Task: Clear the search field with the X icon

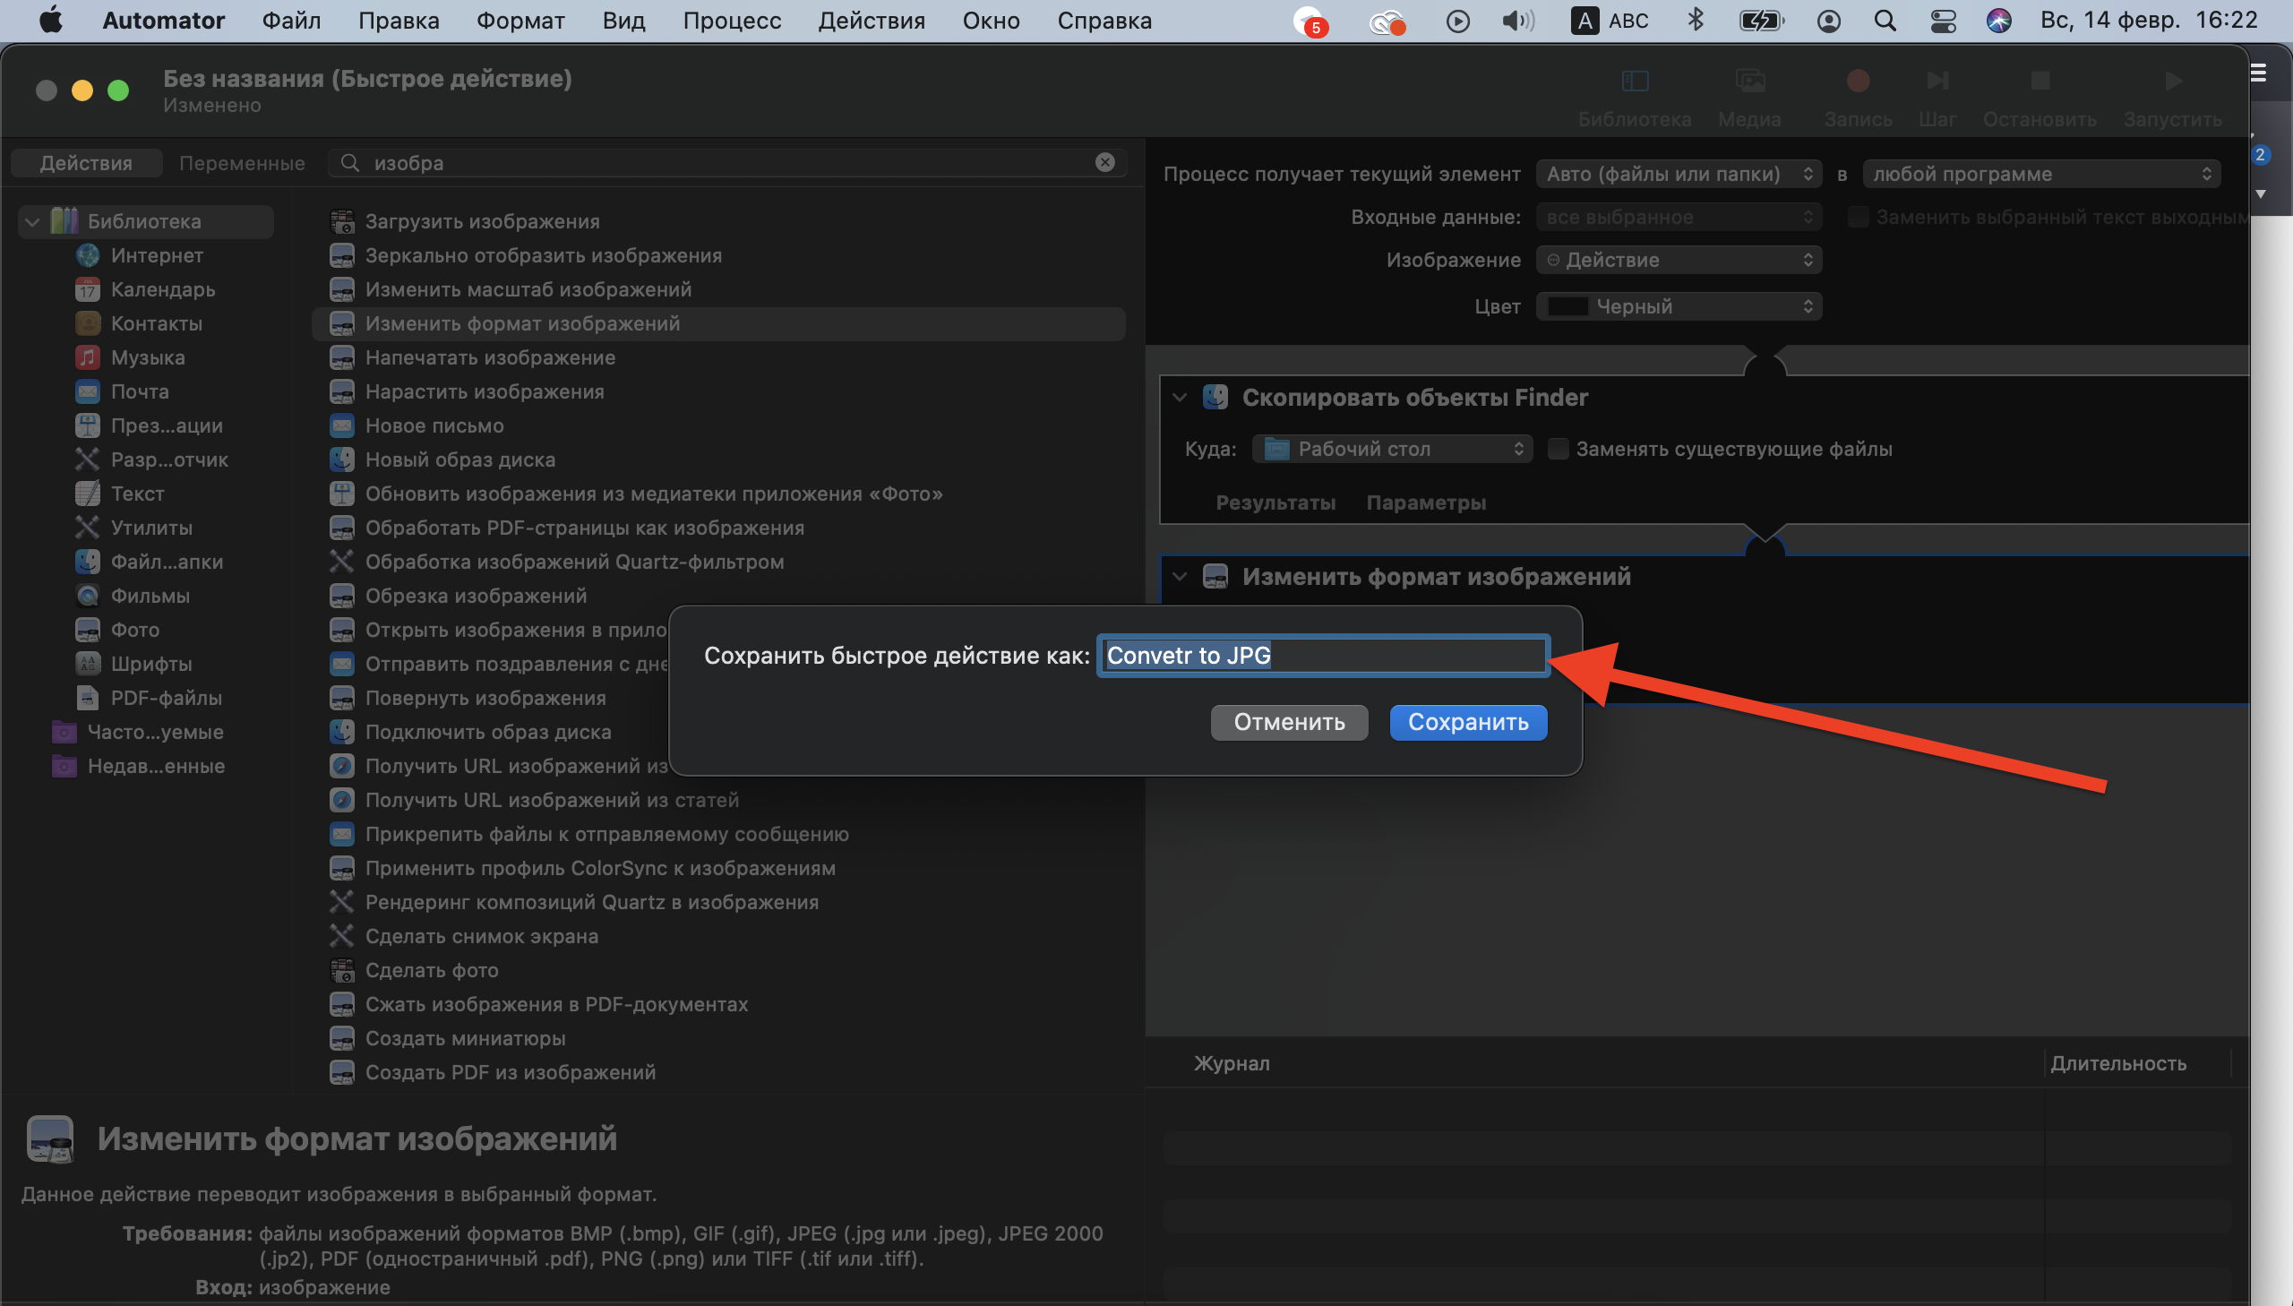Action: point(1104,162)
